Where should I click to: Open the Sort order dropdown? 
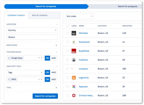click(x=80, y=16)
